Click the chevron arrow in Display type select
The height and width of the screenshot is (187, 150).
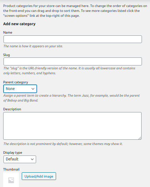pos(32,159)
